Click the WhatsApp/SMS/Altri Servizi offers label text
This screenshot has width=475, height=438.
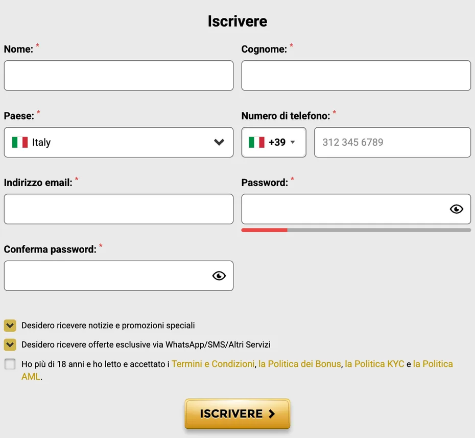point(146,344)
